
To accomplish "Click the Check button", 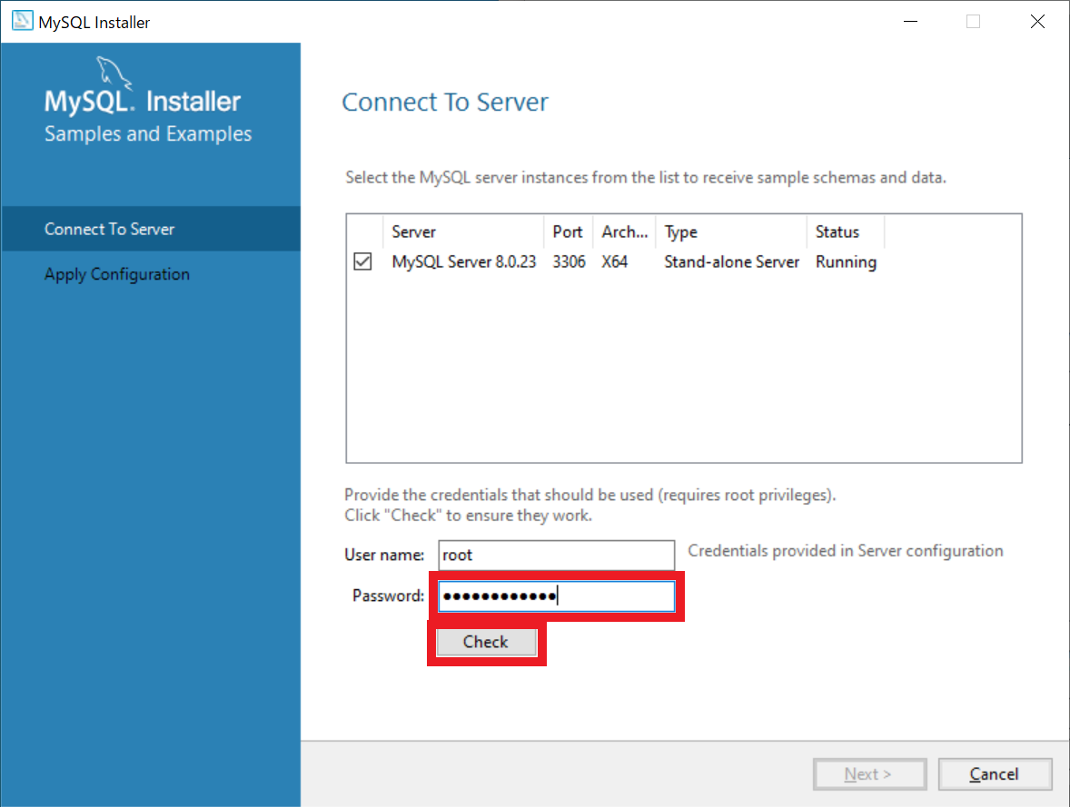I will (x=486, y=642).
